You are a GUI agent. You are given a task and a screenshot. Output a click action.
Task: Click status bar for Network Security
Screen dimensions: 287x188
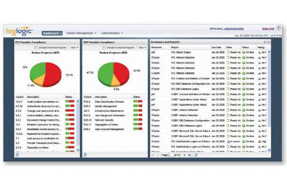[x=138, y=120]
